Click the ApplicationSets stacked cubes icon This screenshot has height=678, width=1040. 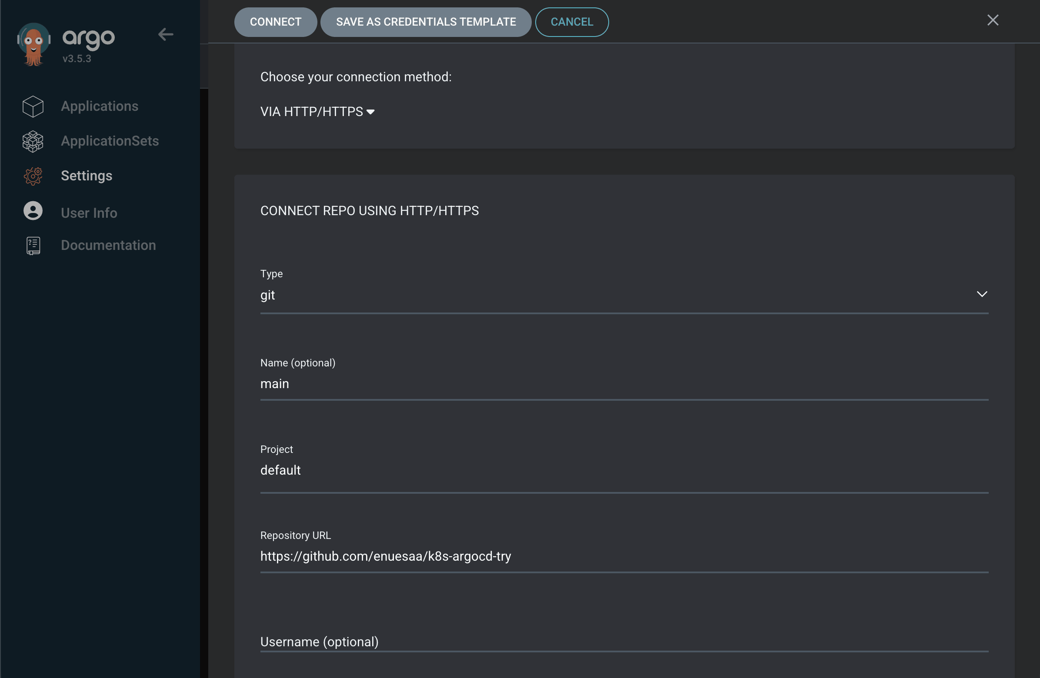pos(33,141)
